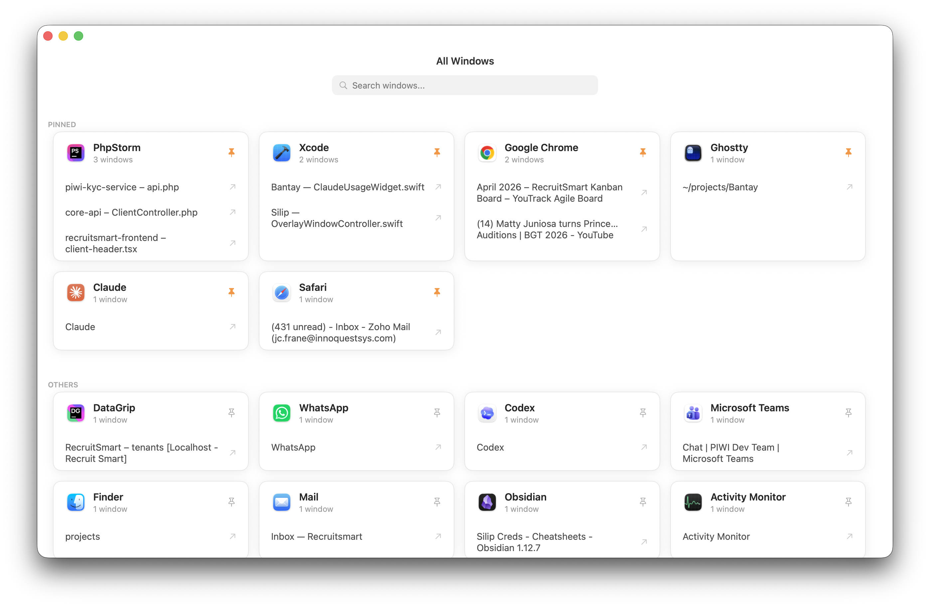Screen dimensions: 930x607
Task: Click the Safari compass icon
Action: coord(281,293)
